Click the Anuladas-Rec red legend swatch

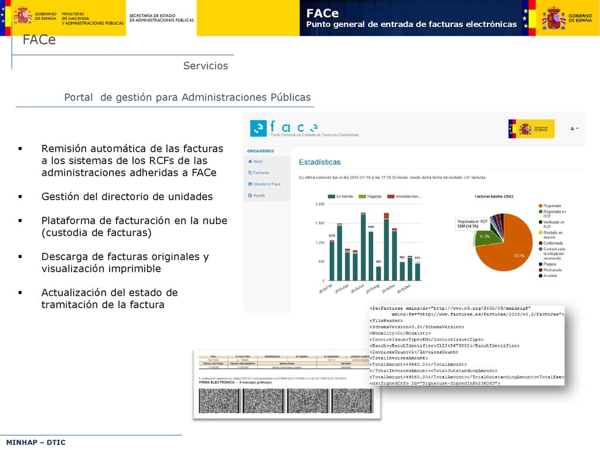(x=391, y=197)
